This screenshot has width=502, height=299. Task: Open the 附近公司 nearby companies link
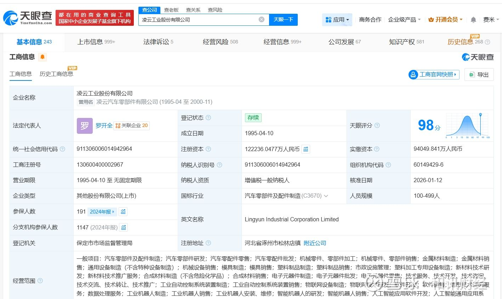point(315,243)
